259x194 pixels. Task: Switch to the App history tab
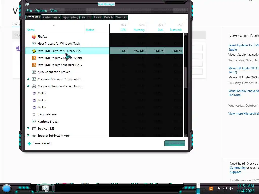[71, 17]
